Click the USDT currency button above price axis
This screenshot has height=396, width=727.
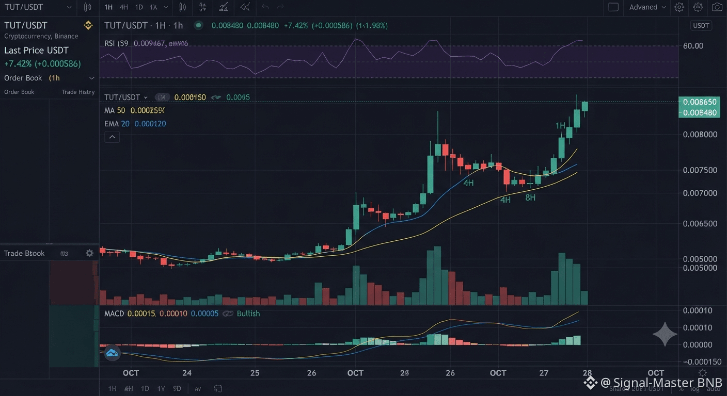[701, 26]
